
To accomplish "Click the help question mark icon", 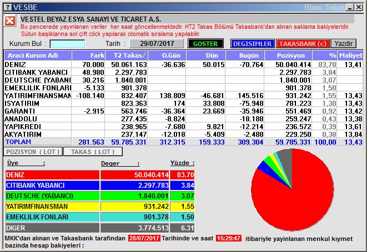I will tap(8, 7).
